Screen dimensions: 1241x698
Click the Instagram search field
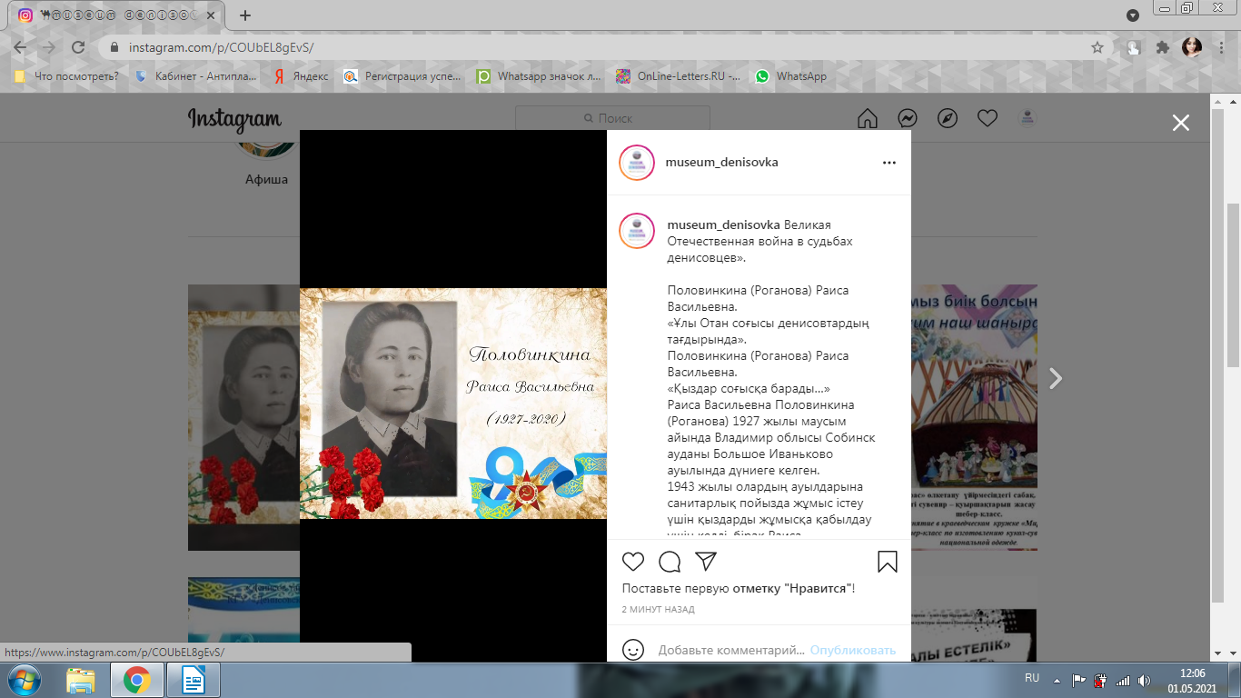[612, 118]
